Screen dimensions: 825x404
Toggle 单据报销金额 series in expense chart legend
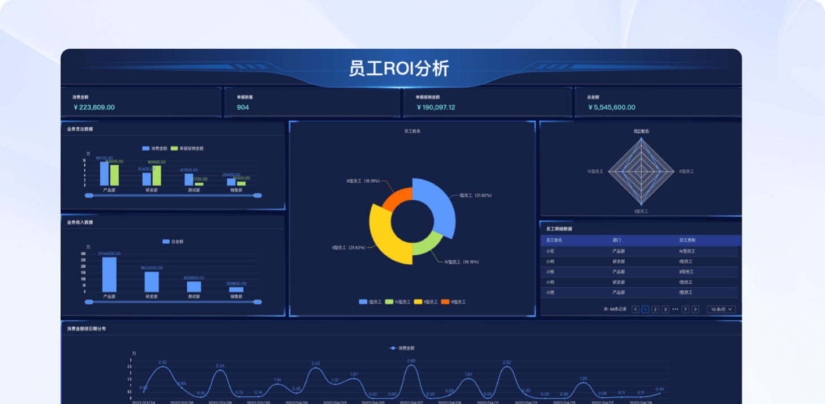pyautogui.click(x=175, y=148)
